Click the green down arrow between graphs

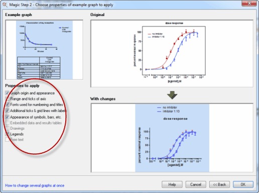coord(172,95)
